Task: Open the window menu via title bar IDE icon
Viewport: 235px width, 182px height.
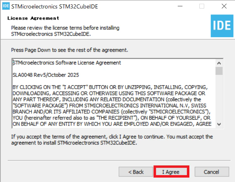Action: pos(6,6)
